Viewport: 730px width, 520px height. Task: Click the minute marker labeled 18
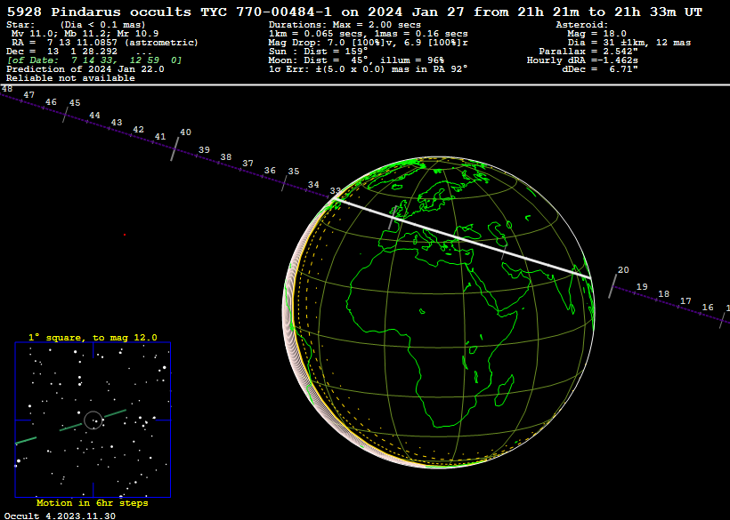(664, 293)
